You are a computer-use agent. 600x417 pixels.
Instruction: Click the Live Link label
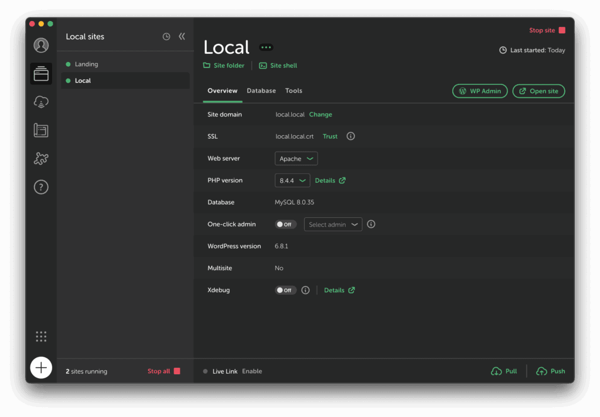pos(224,371)
